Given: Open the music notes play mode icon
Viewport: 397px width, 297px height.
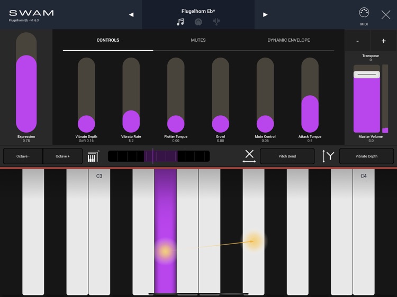Looking at the screenshot, I should coord(181,22).
